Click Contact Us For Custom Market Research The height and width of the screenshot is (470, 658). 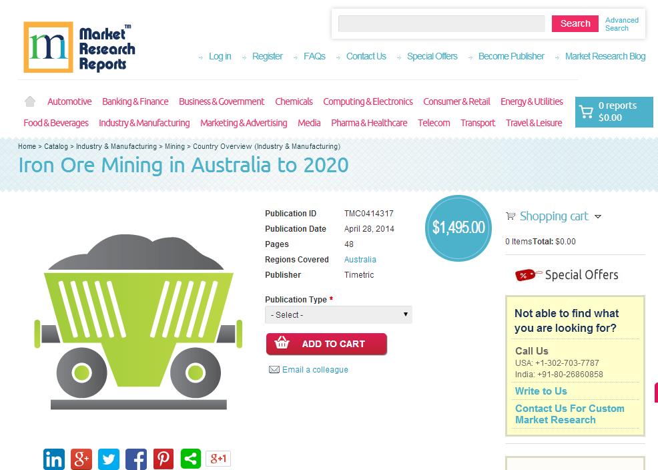click(x=569, y=414)
